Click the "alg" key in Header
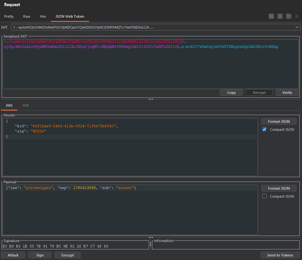 point(21,131)
